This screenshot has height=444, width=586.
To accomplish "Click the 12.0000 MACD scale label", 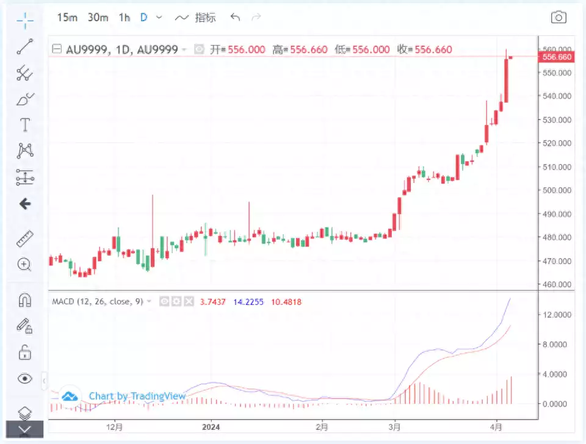I will (x=557, y=315).
